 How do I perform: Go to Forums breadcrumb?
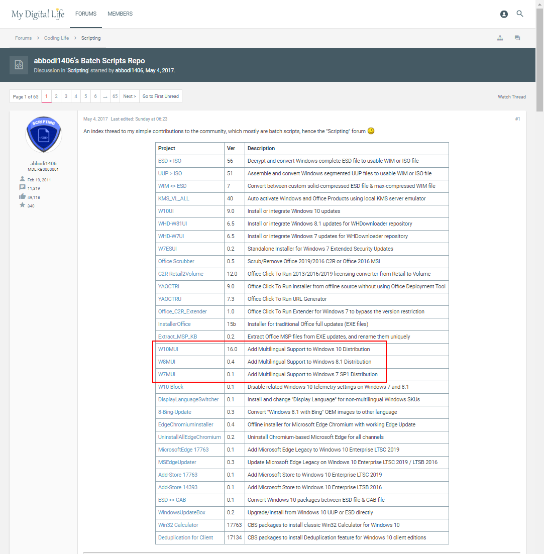point(23,38)
